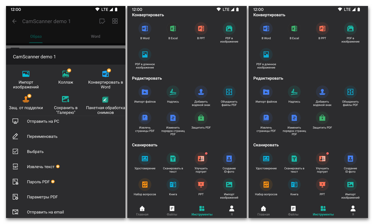Tap the Выбрать checkbox option
374x224 pixels.
point(35,152)
